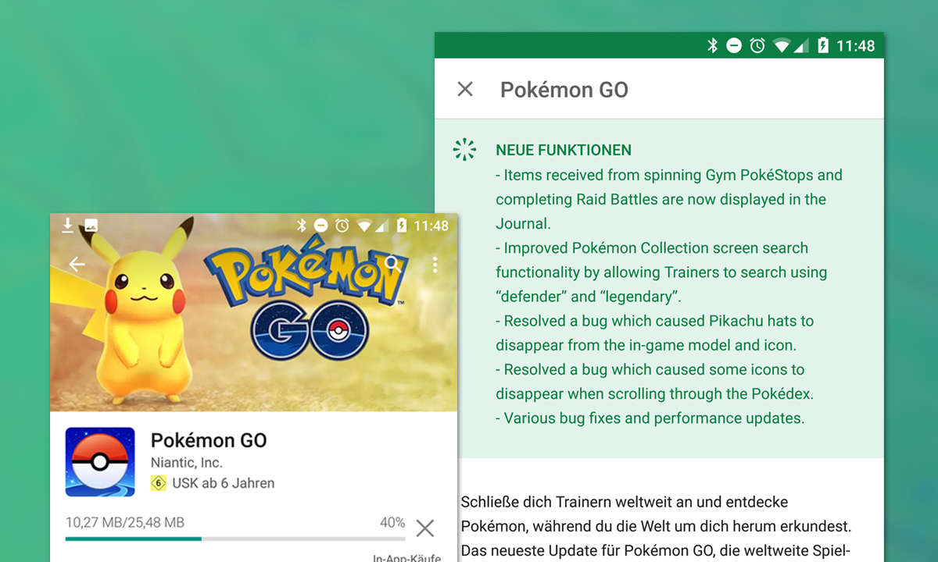Image resolution: width=938 pixels, height=562 pixels.
Task: Open the Niantic, Inc. developer link
Action: 186,463
